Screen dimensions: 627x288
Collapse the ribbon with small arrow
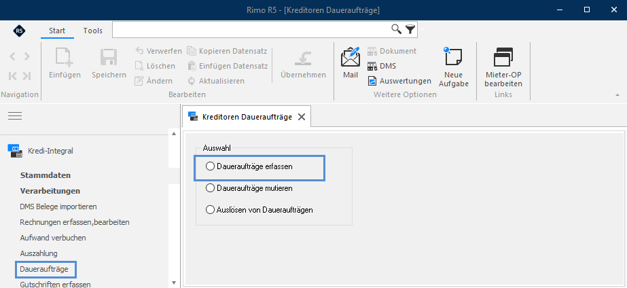pos(617,95)
